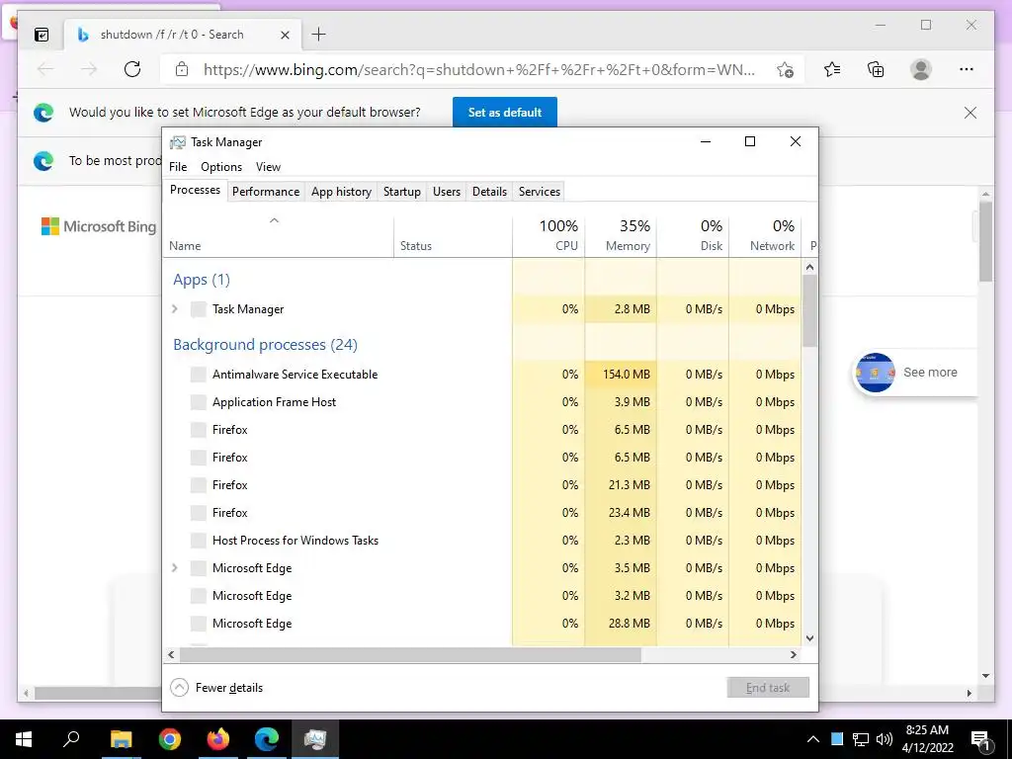The width and height of the screenshot is (1012, 759).
Task: Click Task Manager horizontal scroll right arrow
Action: tap(794, 654)
